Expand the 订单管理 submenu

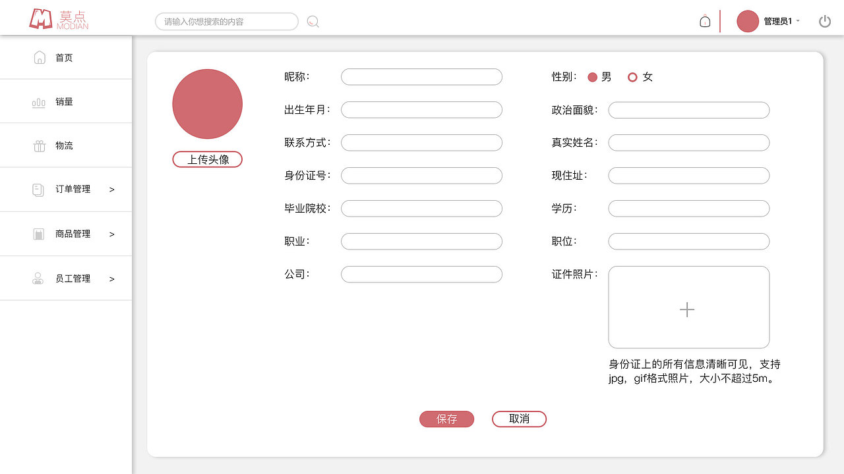[112, 189]
